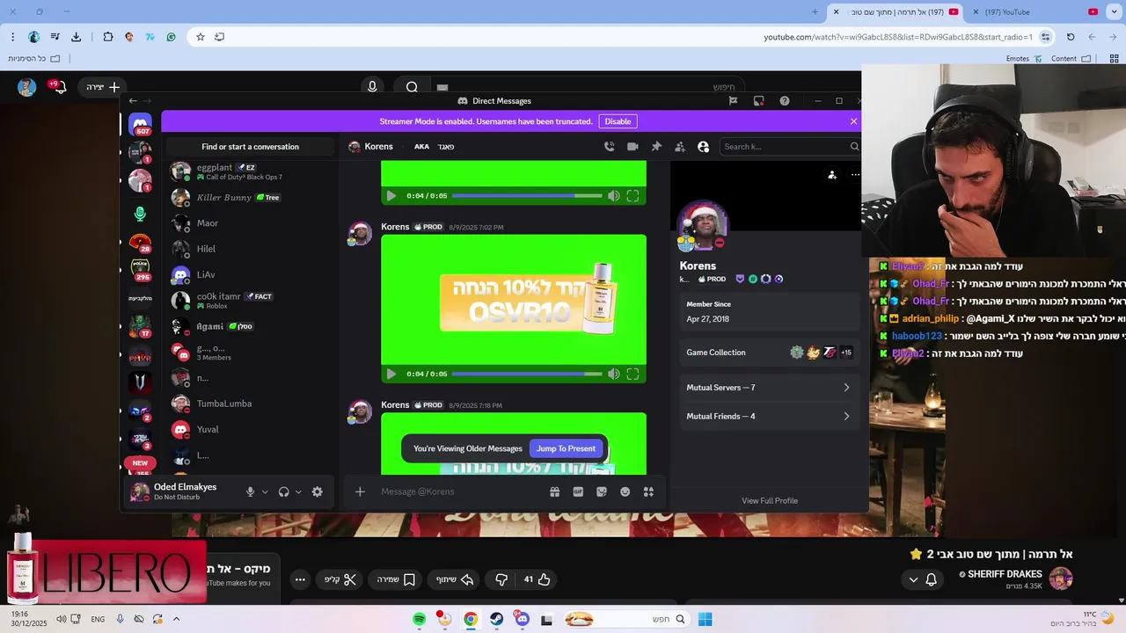Open emoji picker
Viewport: 1126px width, 633px height.
point(625,492)
